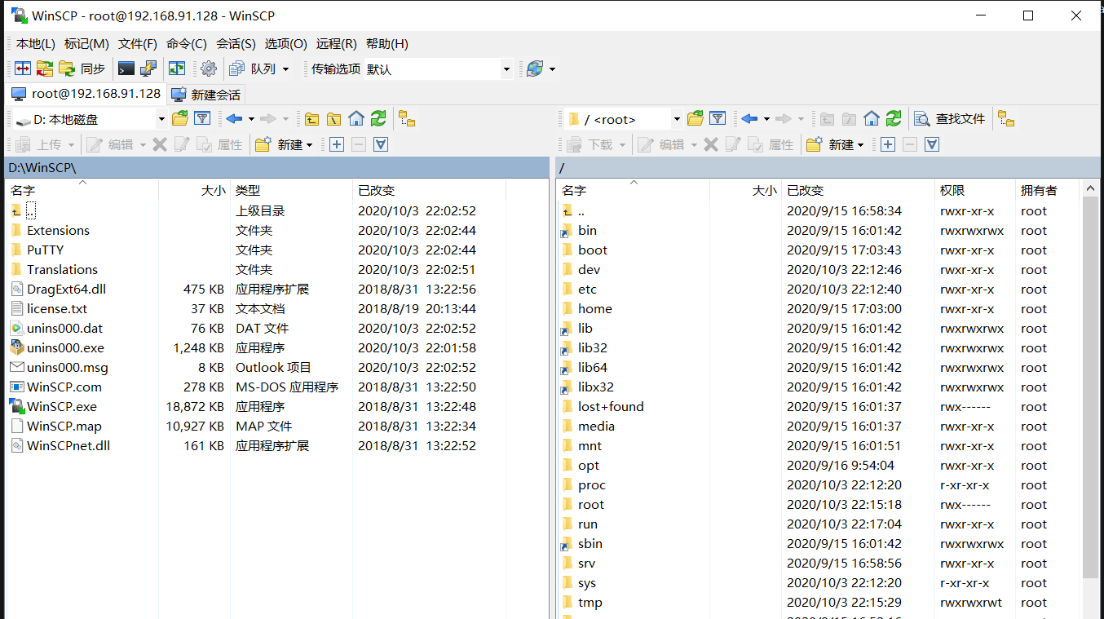Show remote directory tree icon
Screen dimensions: 1104x619
[1007, 119]
